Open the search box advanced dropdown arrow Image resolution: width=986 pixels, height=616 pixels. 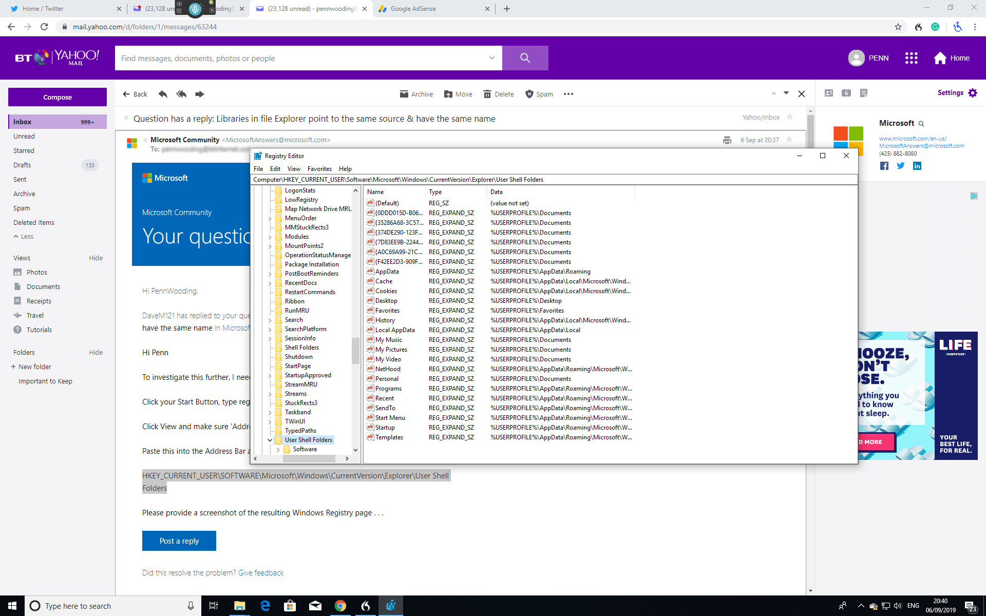point(491,58)
